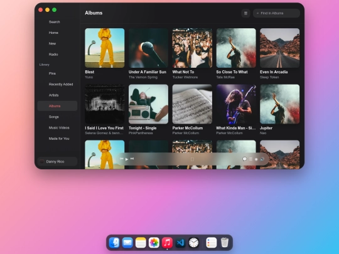Open the Trash in the dock
This screenshot has height=254, width=339.
click(225, 243)
